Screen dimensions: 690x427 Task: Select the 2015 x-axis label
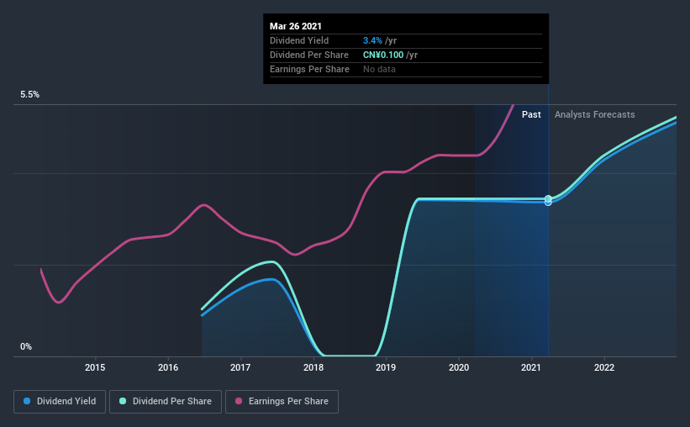pos(95,367)
